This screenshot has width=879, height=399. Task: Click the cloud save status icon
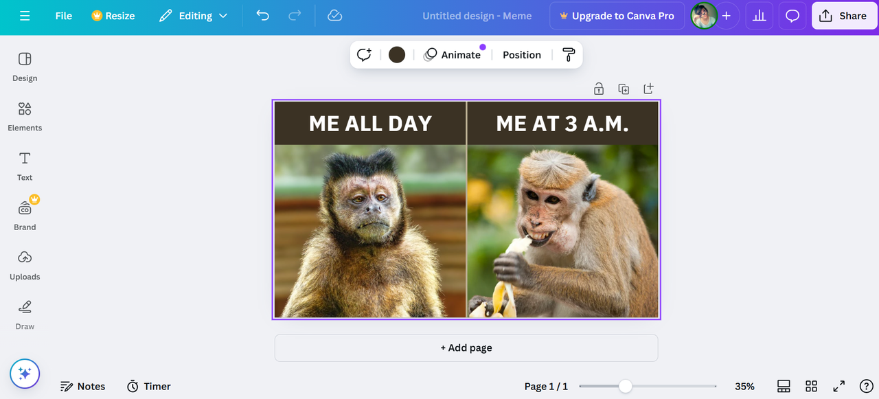click(335, 16)
